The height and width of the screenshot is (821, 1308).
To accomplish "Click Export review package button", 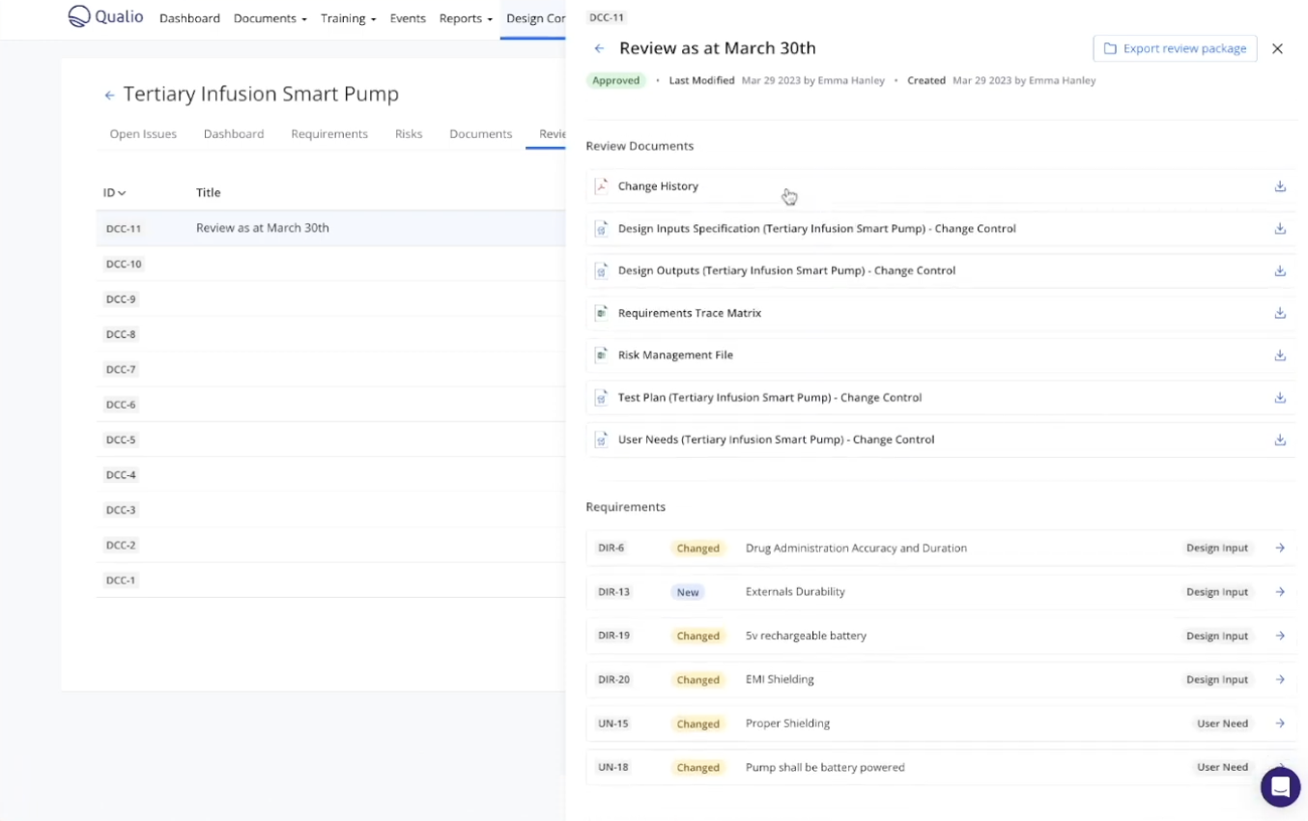I will point(1175,48).
